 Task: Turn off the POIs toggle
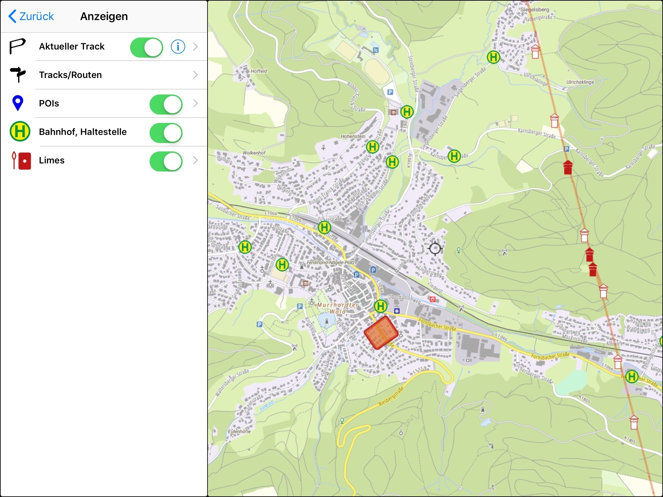pos(166,104)
